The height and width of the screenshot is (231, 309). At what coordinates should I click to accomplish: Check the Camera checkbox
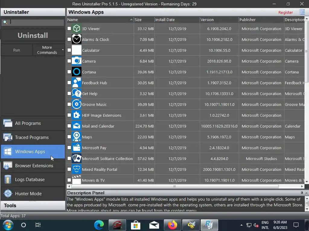point(69,61)
